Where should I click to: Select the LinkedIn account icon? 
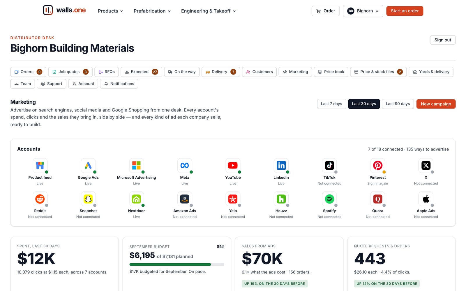pyautogui.click(x=281, y=166)
